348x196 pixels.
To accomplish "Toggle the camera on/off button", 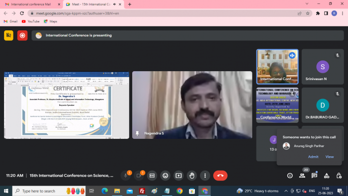I will [x=139, y=176].
